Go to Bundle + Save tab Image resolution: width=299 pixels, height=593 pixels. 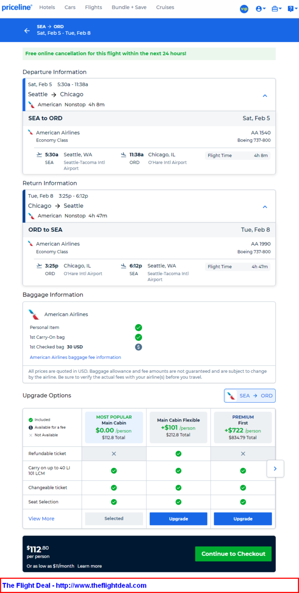129,8
